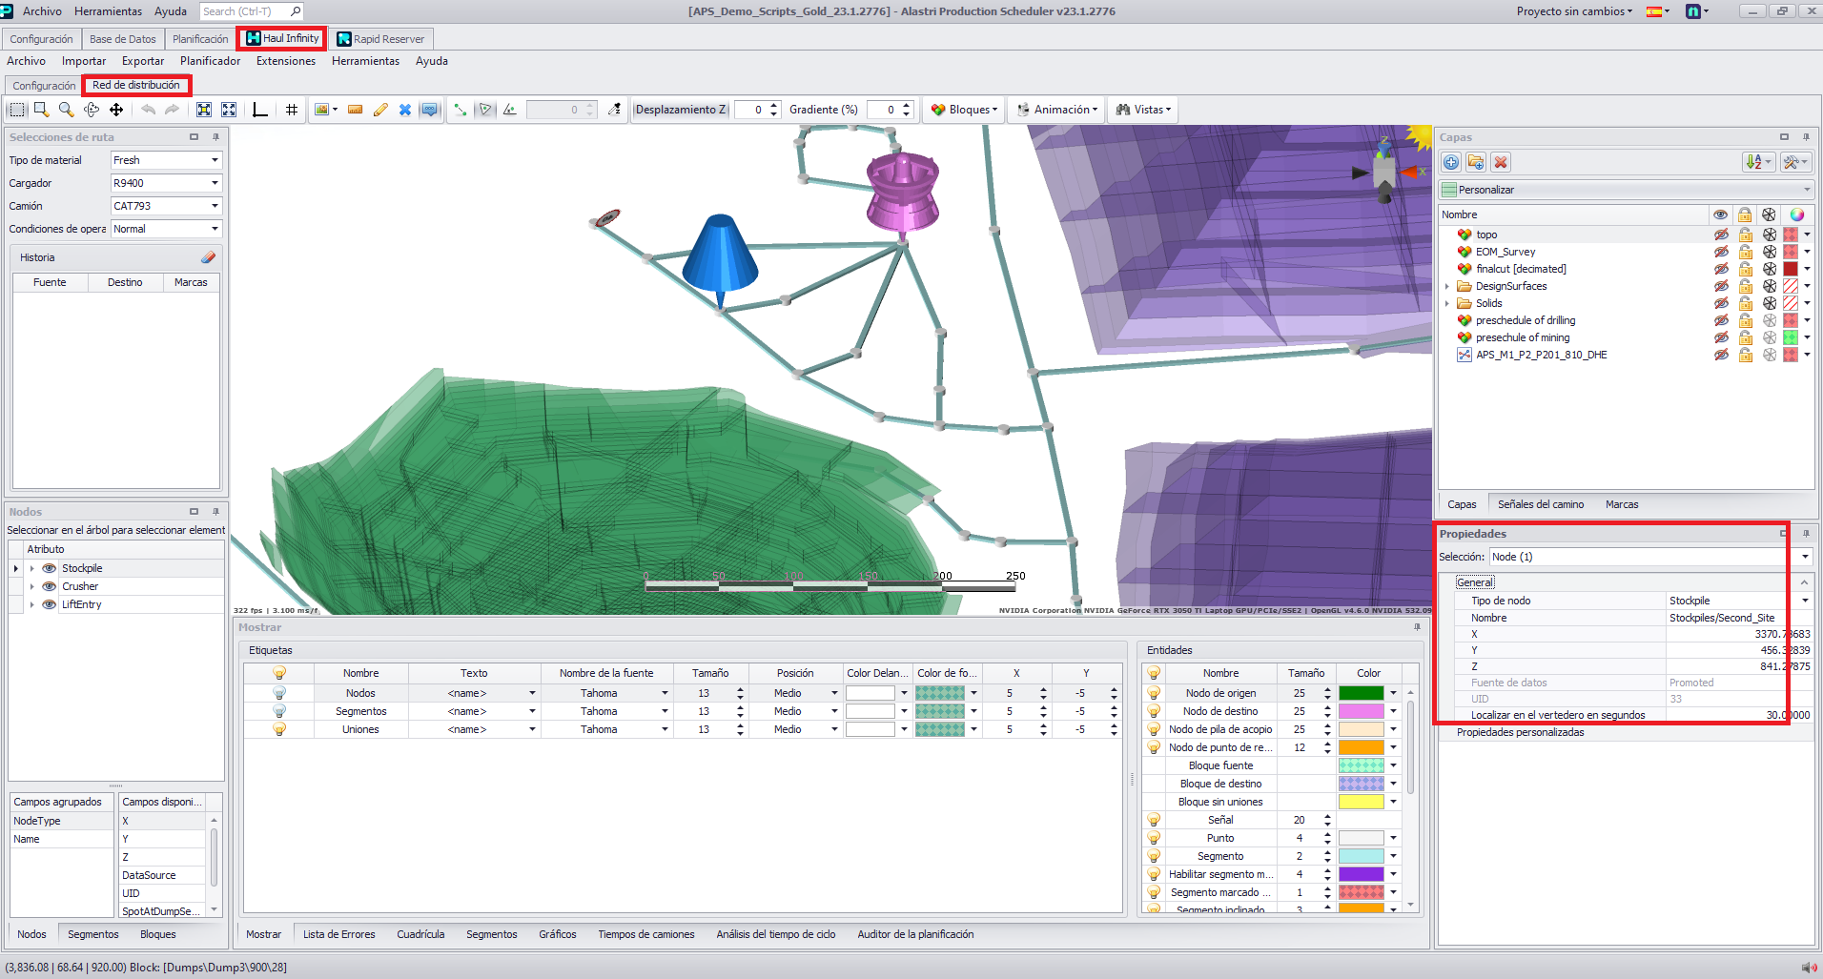Click the Search (Ctrl+T) field
This screenshot has width=1823, height=979.
245,11
